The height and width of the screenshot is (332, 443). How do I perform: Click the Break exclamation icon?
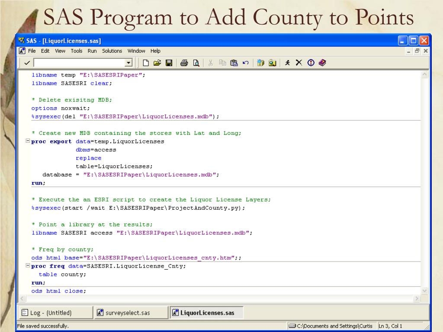[x=311, y=63]
